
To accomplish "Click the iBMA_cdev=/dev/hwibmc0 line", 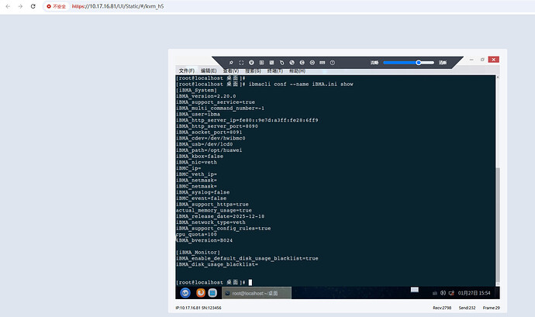I will click(211, 138).
